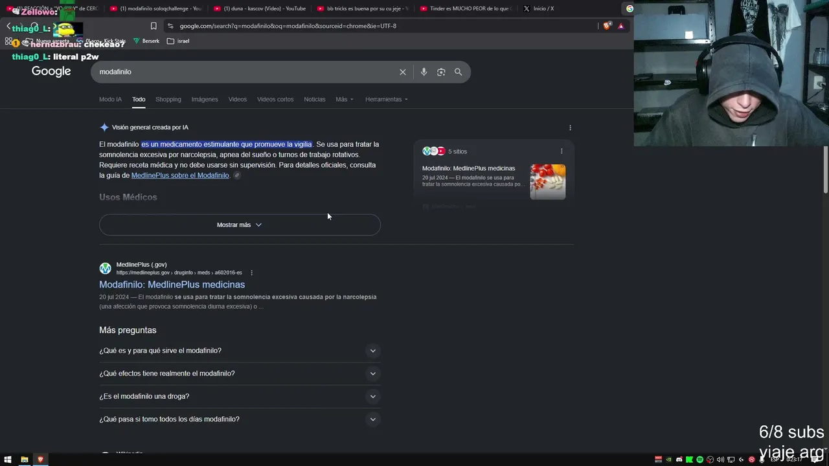Open the 5 sitios sources list
This screenshot has width=829, height=466.
point(445,151)
